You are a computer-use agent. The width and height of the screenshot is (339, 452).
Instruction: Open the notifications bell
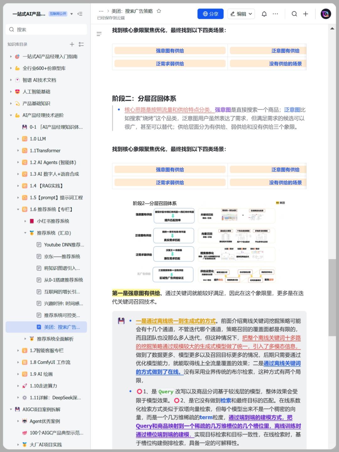point(264,14)
